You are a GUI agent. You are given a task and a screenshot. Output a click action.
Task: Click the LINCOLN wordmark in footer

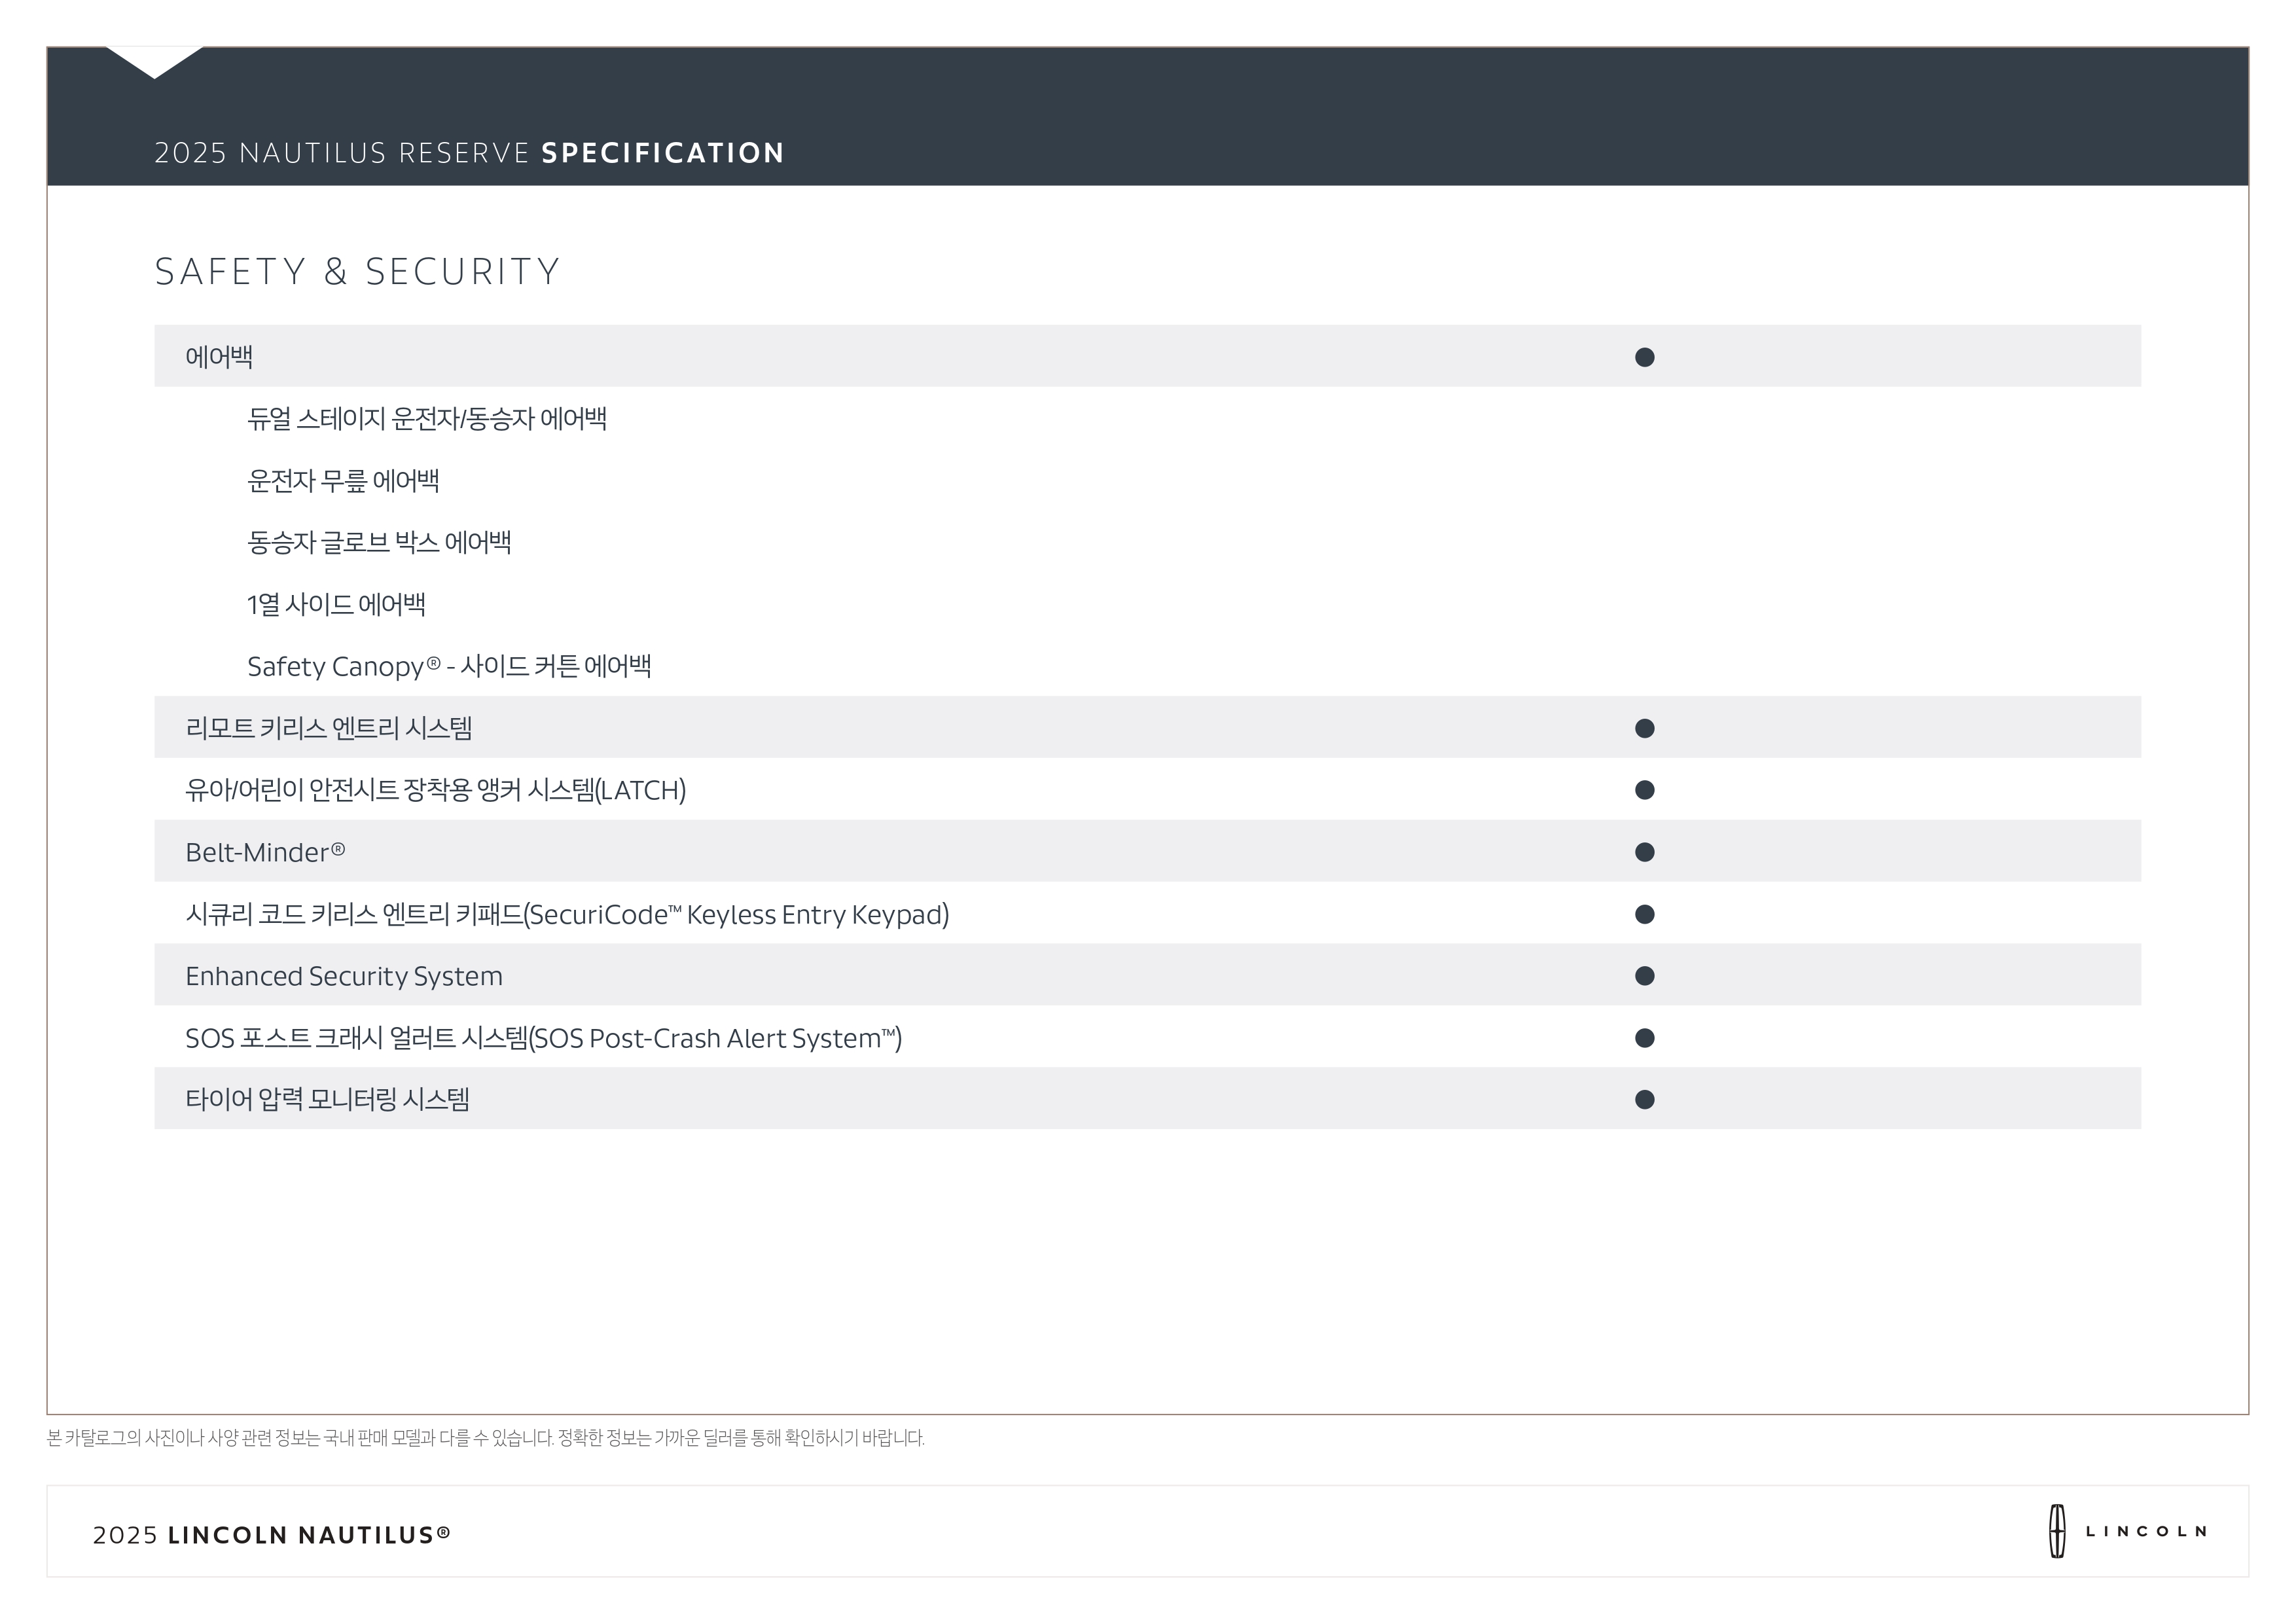[2146, 1531]
